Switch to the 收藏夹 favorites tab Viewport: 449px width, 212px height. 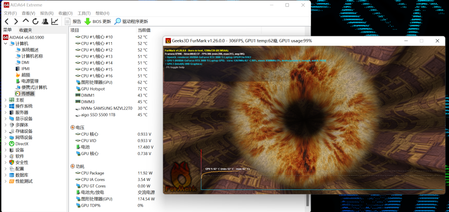pos(26,30)
